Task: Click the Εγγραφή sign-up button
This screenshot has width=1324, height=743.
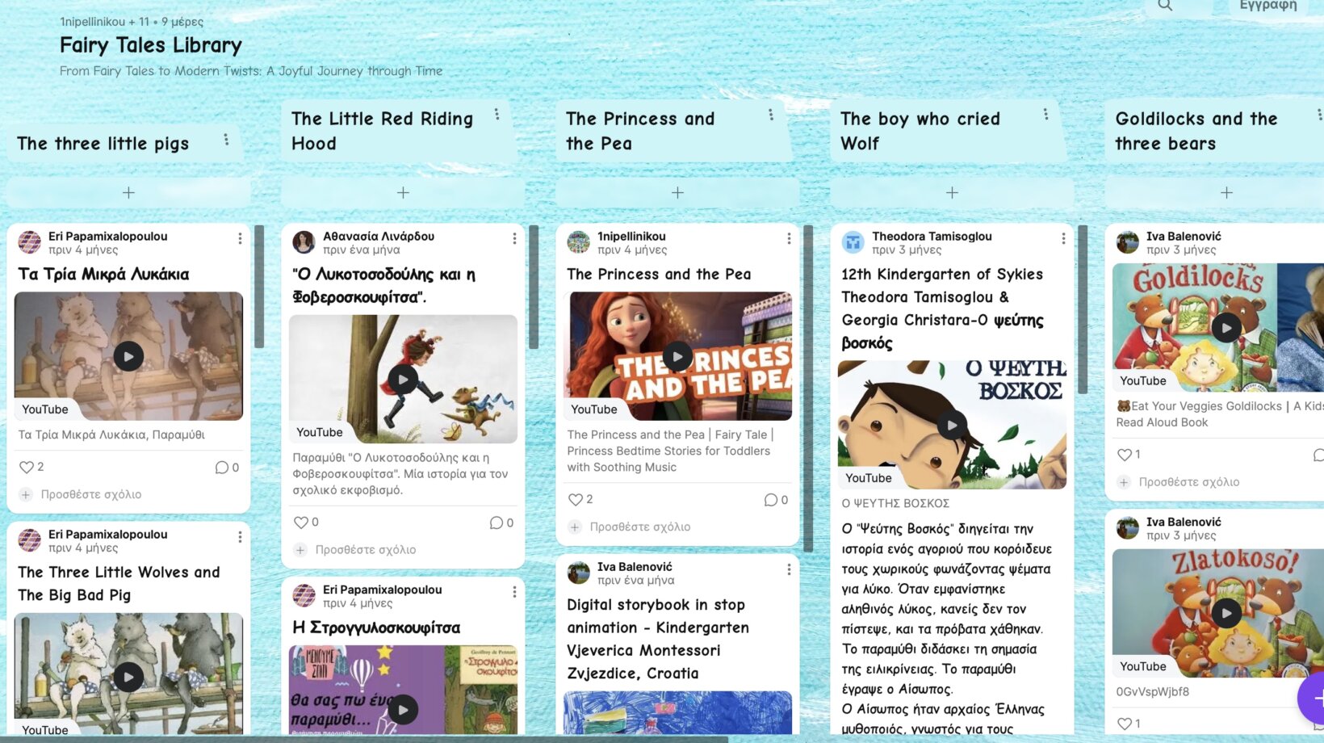Action: click(1268, 6)
